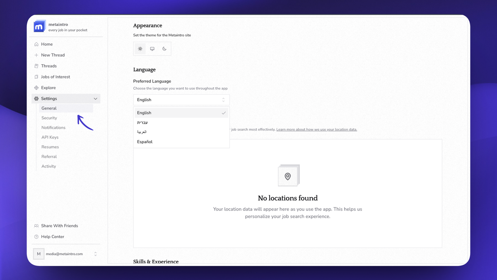Image resolution: width=497 pixels, height=280 pixels.
Task: Click the Jobs of Interest bookmark icon
Action: click(36, 77)
